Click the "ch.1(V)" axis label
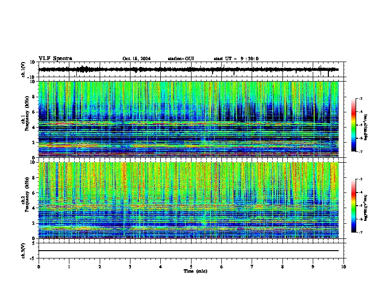Image resolution: width=387 pixels, height=299 pixels. tap(23, 69)
